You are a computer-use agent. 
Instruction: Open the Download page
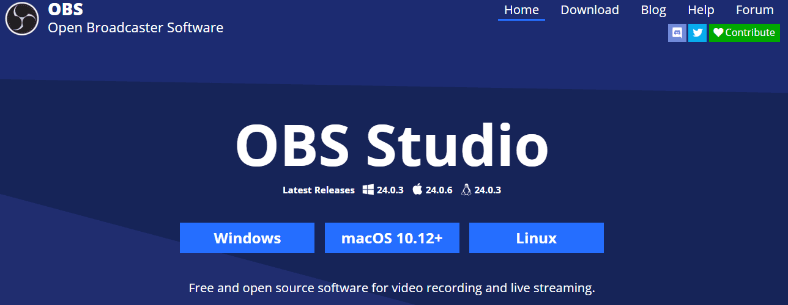[x=590, y=10]
